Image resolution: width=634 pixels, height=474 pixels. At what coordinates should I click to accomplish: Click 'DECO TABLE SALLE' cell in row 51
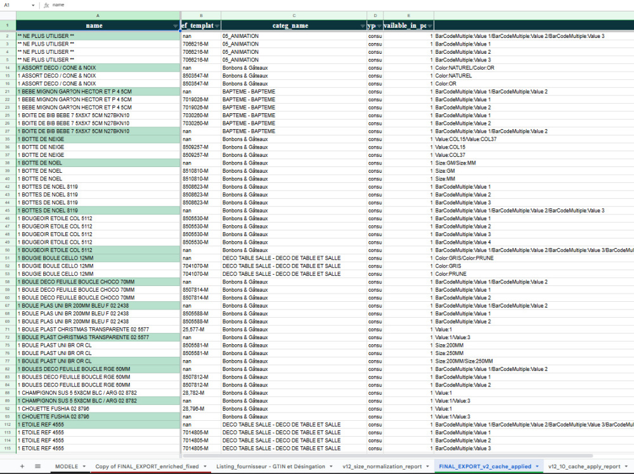point(294,258)
